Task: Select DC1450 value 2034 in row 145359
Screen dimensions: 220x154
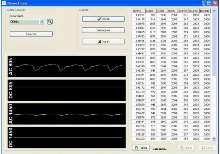Action: tap(194, 71)
